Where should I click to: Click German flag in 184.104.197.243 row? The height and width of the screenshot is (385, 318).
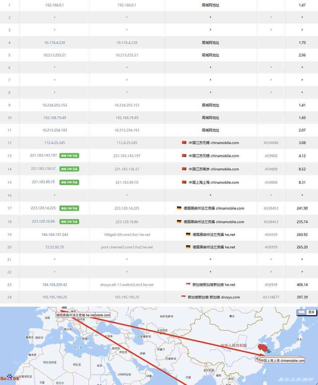tap(188, 234)
